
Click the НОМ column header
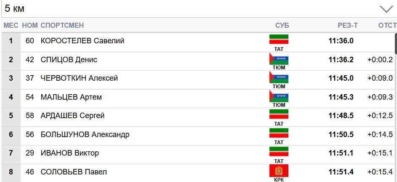30,26
